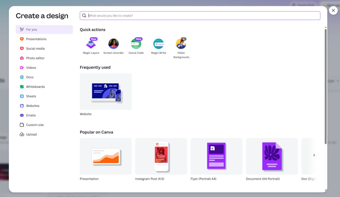Show more Popular on Canva designs with the arrow

point(314,155)
